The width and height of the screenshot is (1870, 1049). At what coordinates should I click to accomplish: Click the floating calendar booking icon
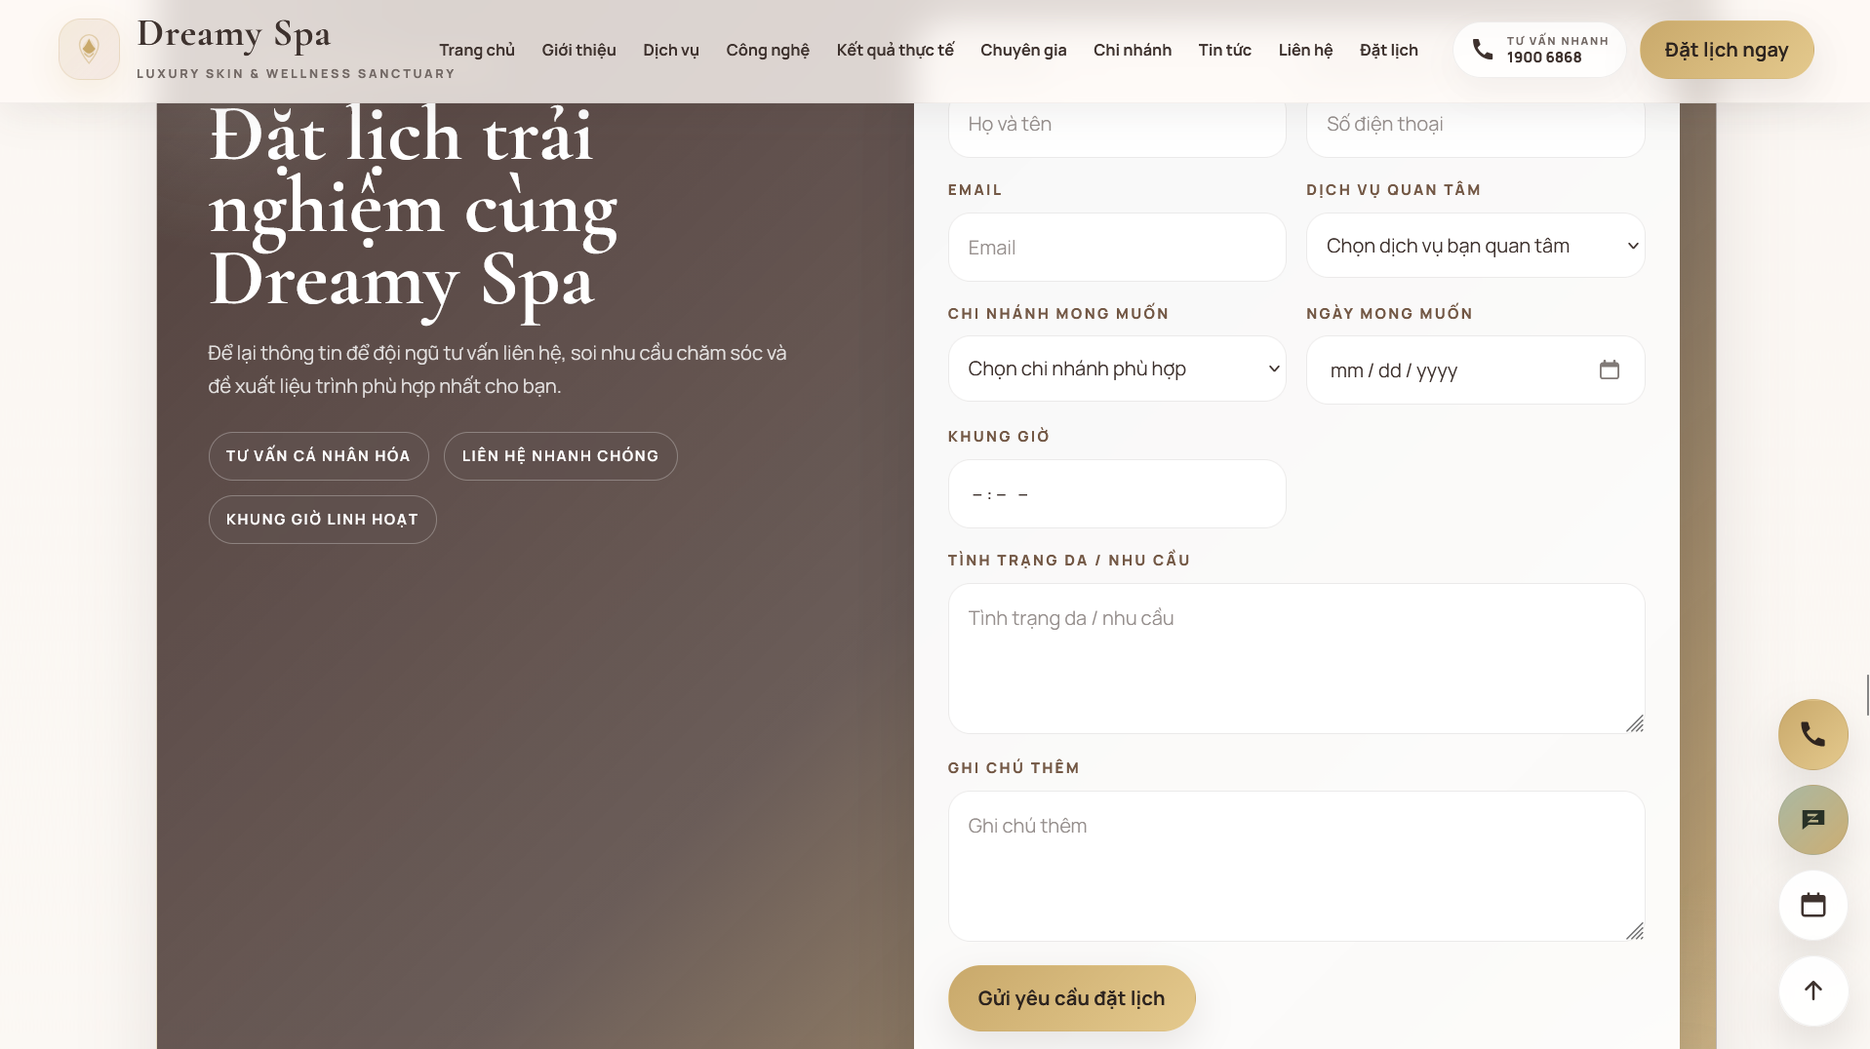click(x=1812, y=906)
